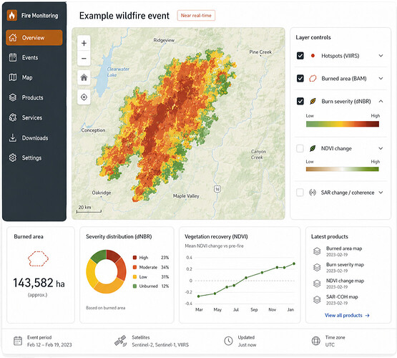397x358 pixels.
Task: Uncheck the Hotspots (VIIRS) layer
Action: tap(300, 55)
